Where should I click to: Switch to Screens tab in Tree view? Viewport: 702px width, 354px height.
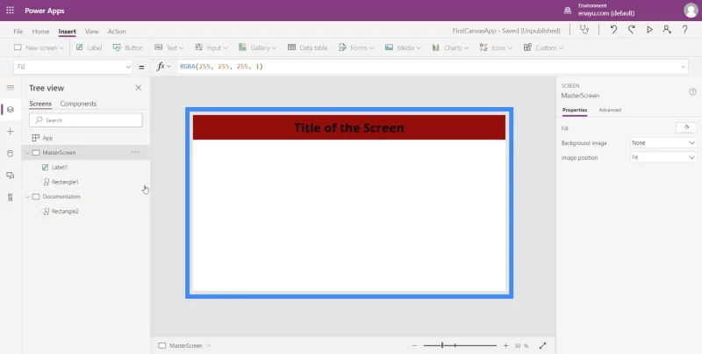(x=40, y=104)
